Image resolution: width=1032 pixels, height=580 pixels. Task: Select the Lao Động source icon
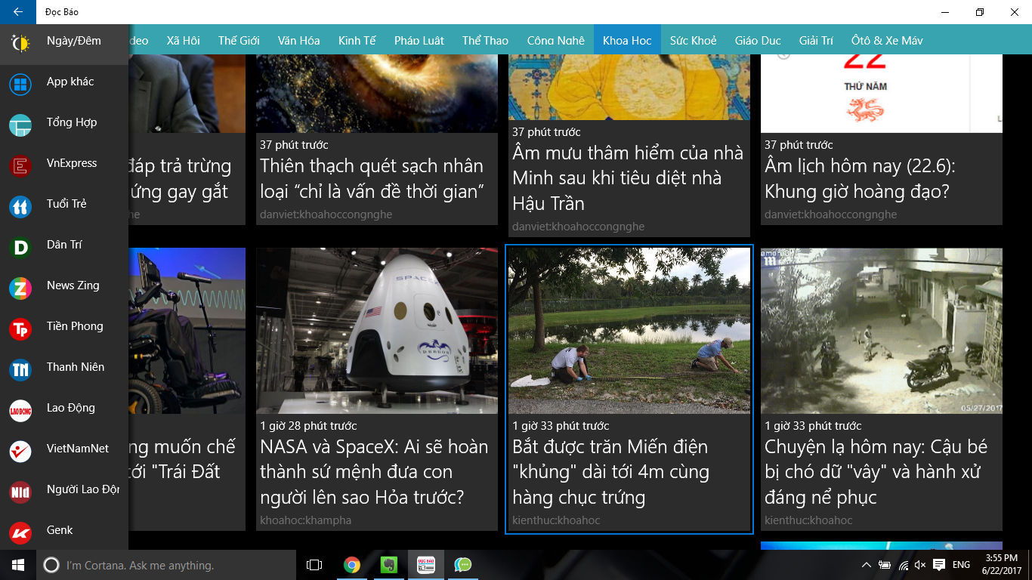pyautogui.click(x=20, y=409)
